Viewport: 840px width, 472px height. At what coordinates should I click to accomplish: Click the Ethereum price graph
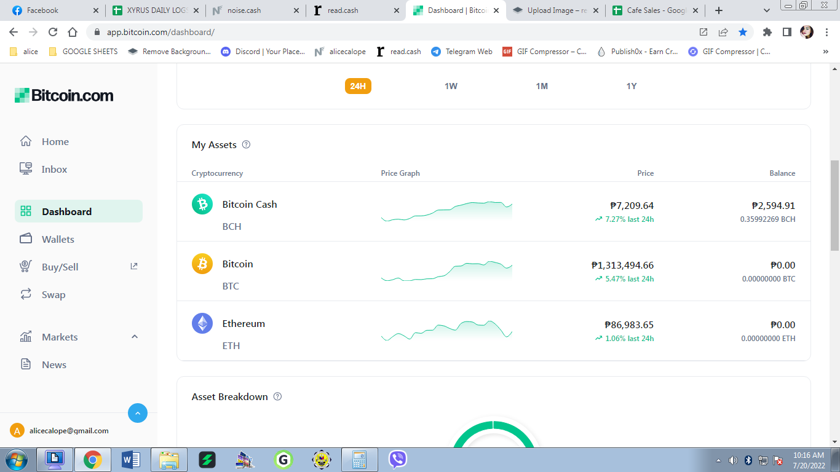pyautogui.click(x=446, y=331)
